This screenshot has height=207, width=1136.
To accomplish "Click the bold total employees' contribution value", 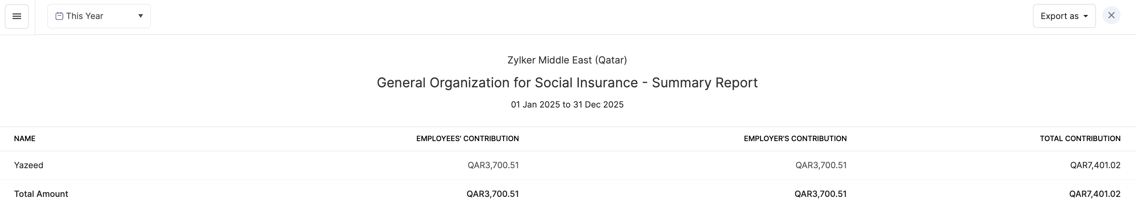I will pyautogui.click(x=493, y=194).
